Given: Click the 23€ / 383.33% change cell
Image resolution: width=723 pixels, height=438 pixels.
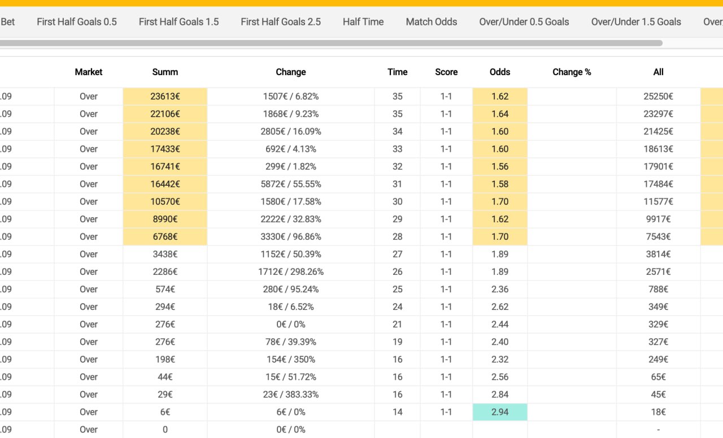Looking at the screenshot, I should point(291,394).
